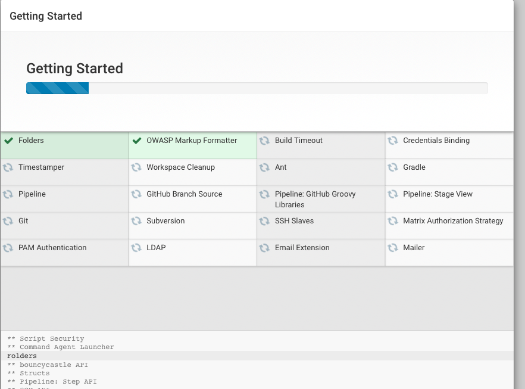
Task: Click the Script Security log line
Action: click(45, 339)
